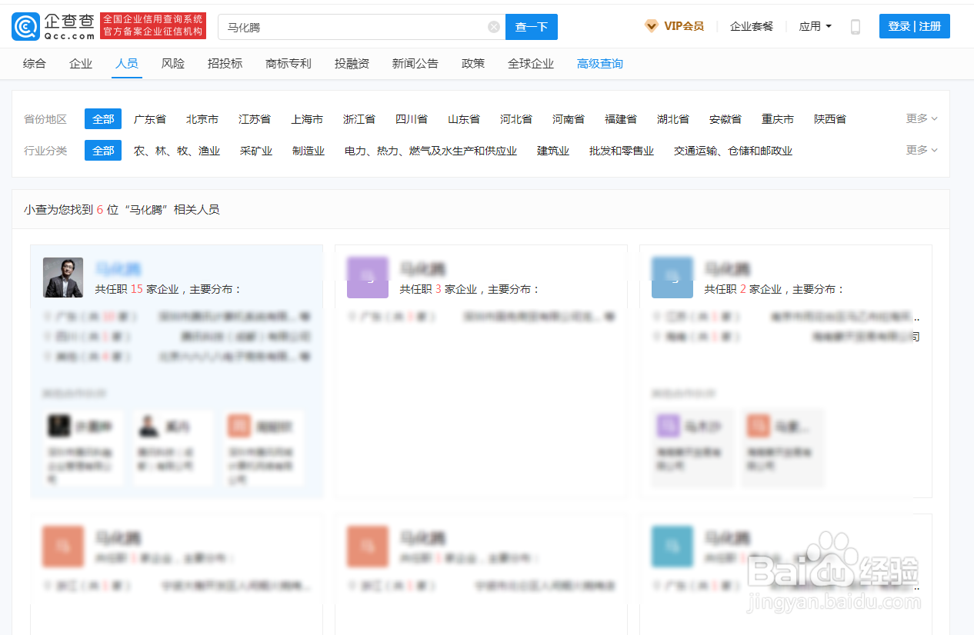
Task: Click inside the search input field
Action: 346,26
